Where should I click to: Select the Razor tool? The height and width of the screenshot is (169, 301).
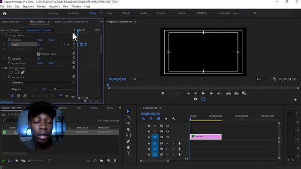(128, 130)
